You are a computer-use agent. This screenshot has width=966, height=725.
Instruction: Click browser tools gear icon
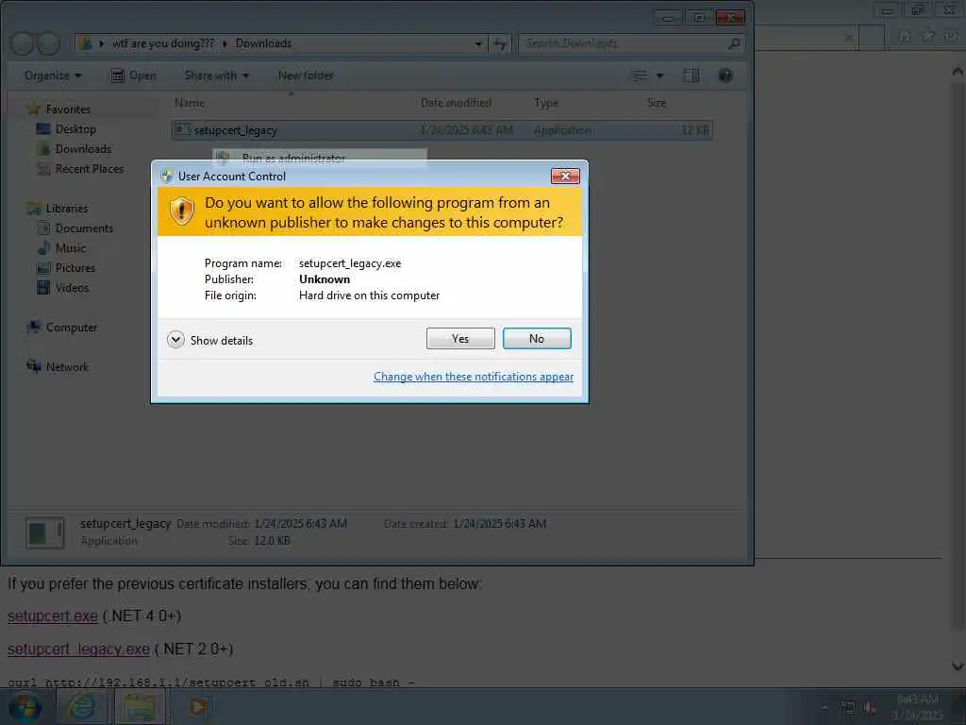click(x=951, y=36)
